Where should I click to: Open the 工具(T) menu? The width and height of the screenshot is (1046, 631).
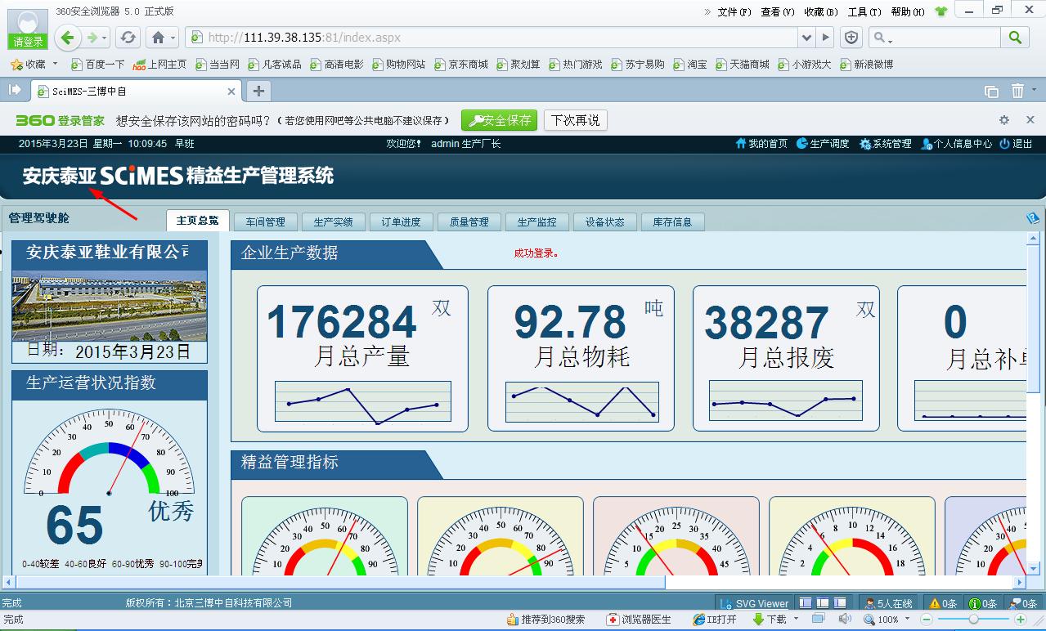[x=864, y=11]
